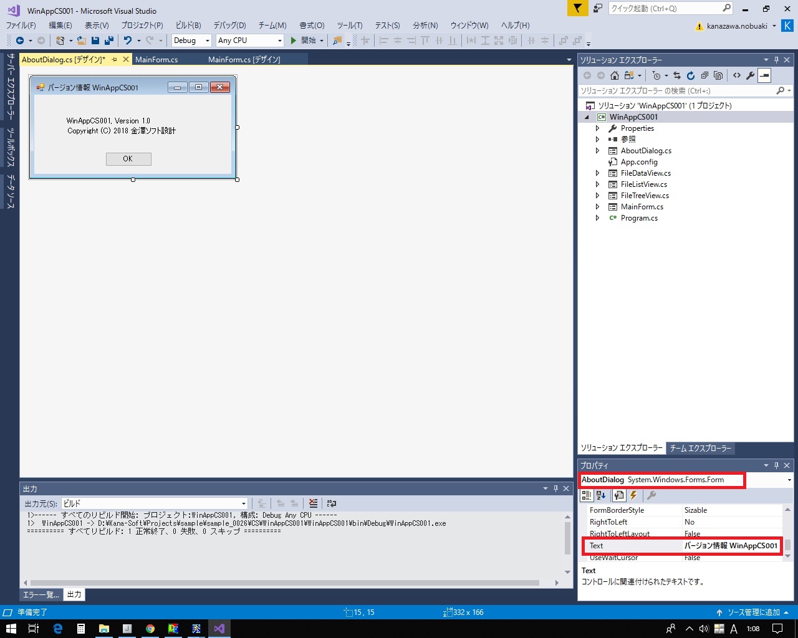Open the wrench Properties icon in Solution Explorer
The height and width of the screenshot is (638, 798).
point(751,75)
